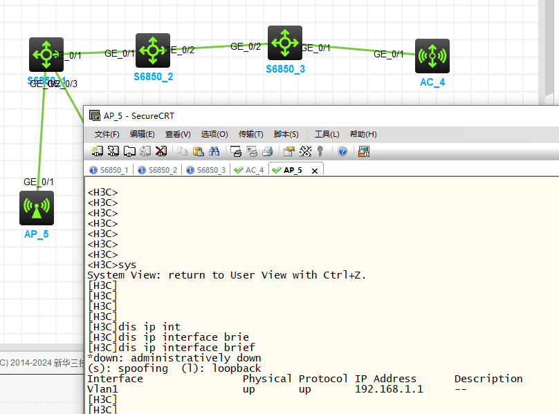Screen dimensions: 559x414
Task: Open the 文件(F) menu
Action: pyautogui.click(x=107, y=134)
